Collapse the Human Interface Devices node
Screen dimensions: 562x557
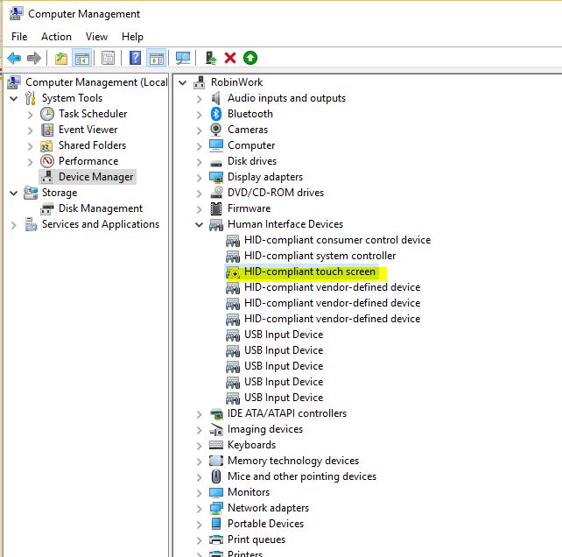pyautogui.click(x=200, y=224)
